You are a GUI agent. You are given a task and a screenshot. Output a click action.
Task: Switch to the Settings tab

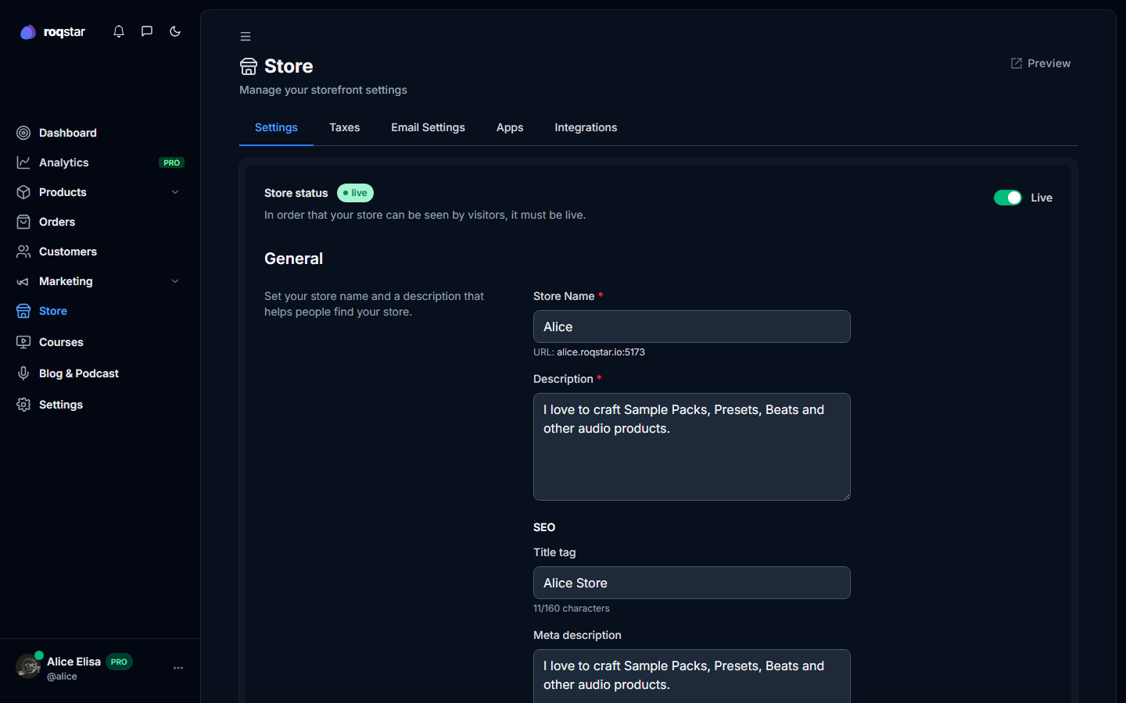[x=276, y=127]
